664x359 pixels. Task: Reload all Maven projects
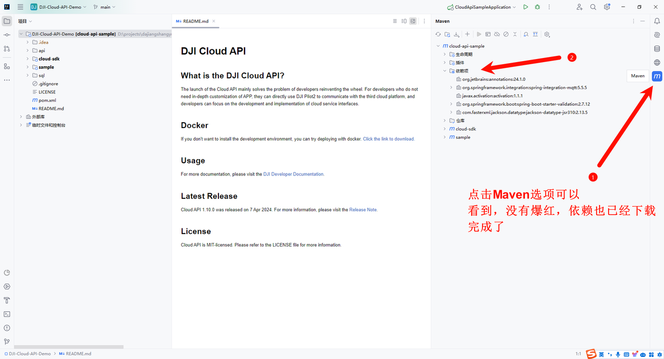[x=438, y=34]
